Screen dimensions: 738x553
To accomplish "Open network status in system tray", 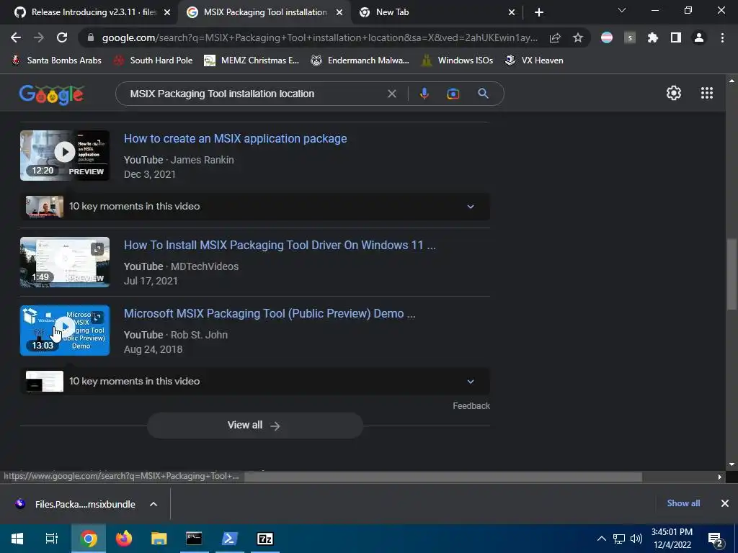I will (x=619, y=539).
